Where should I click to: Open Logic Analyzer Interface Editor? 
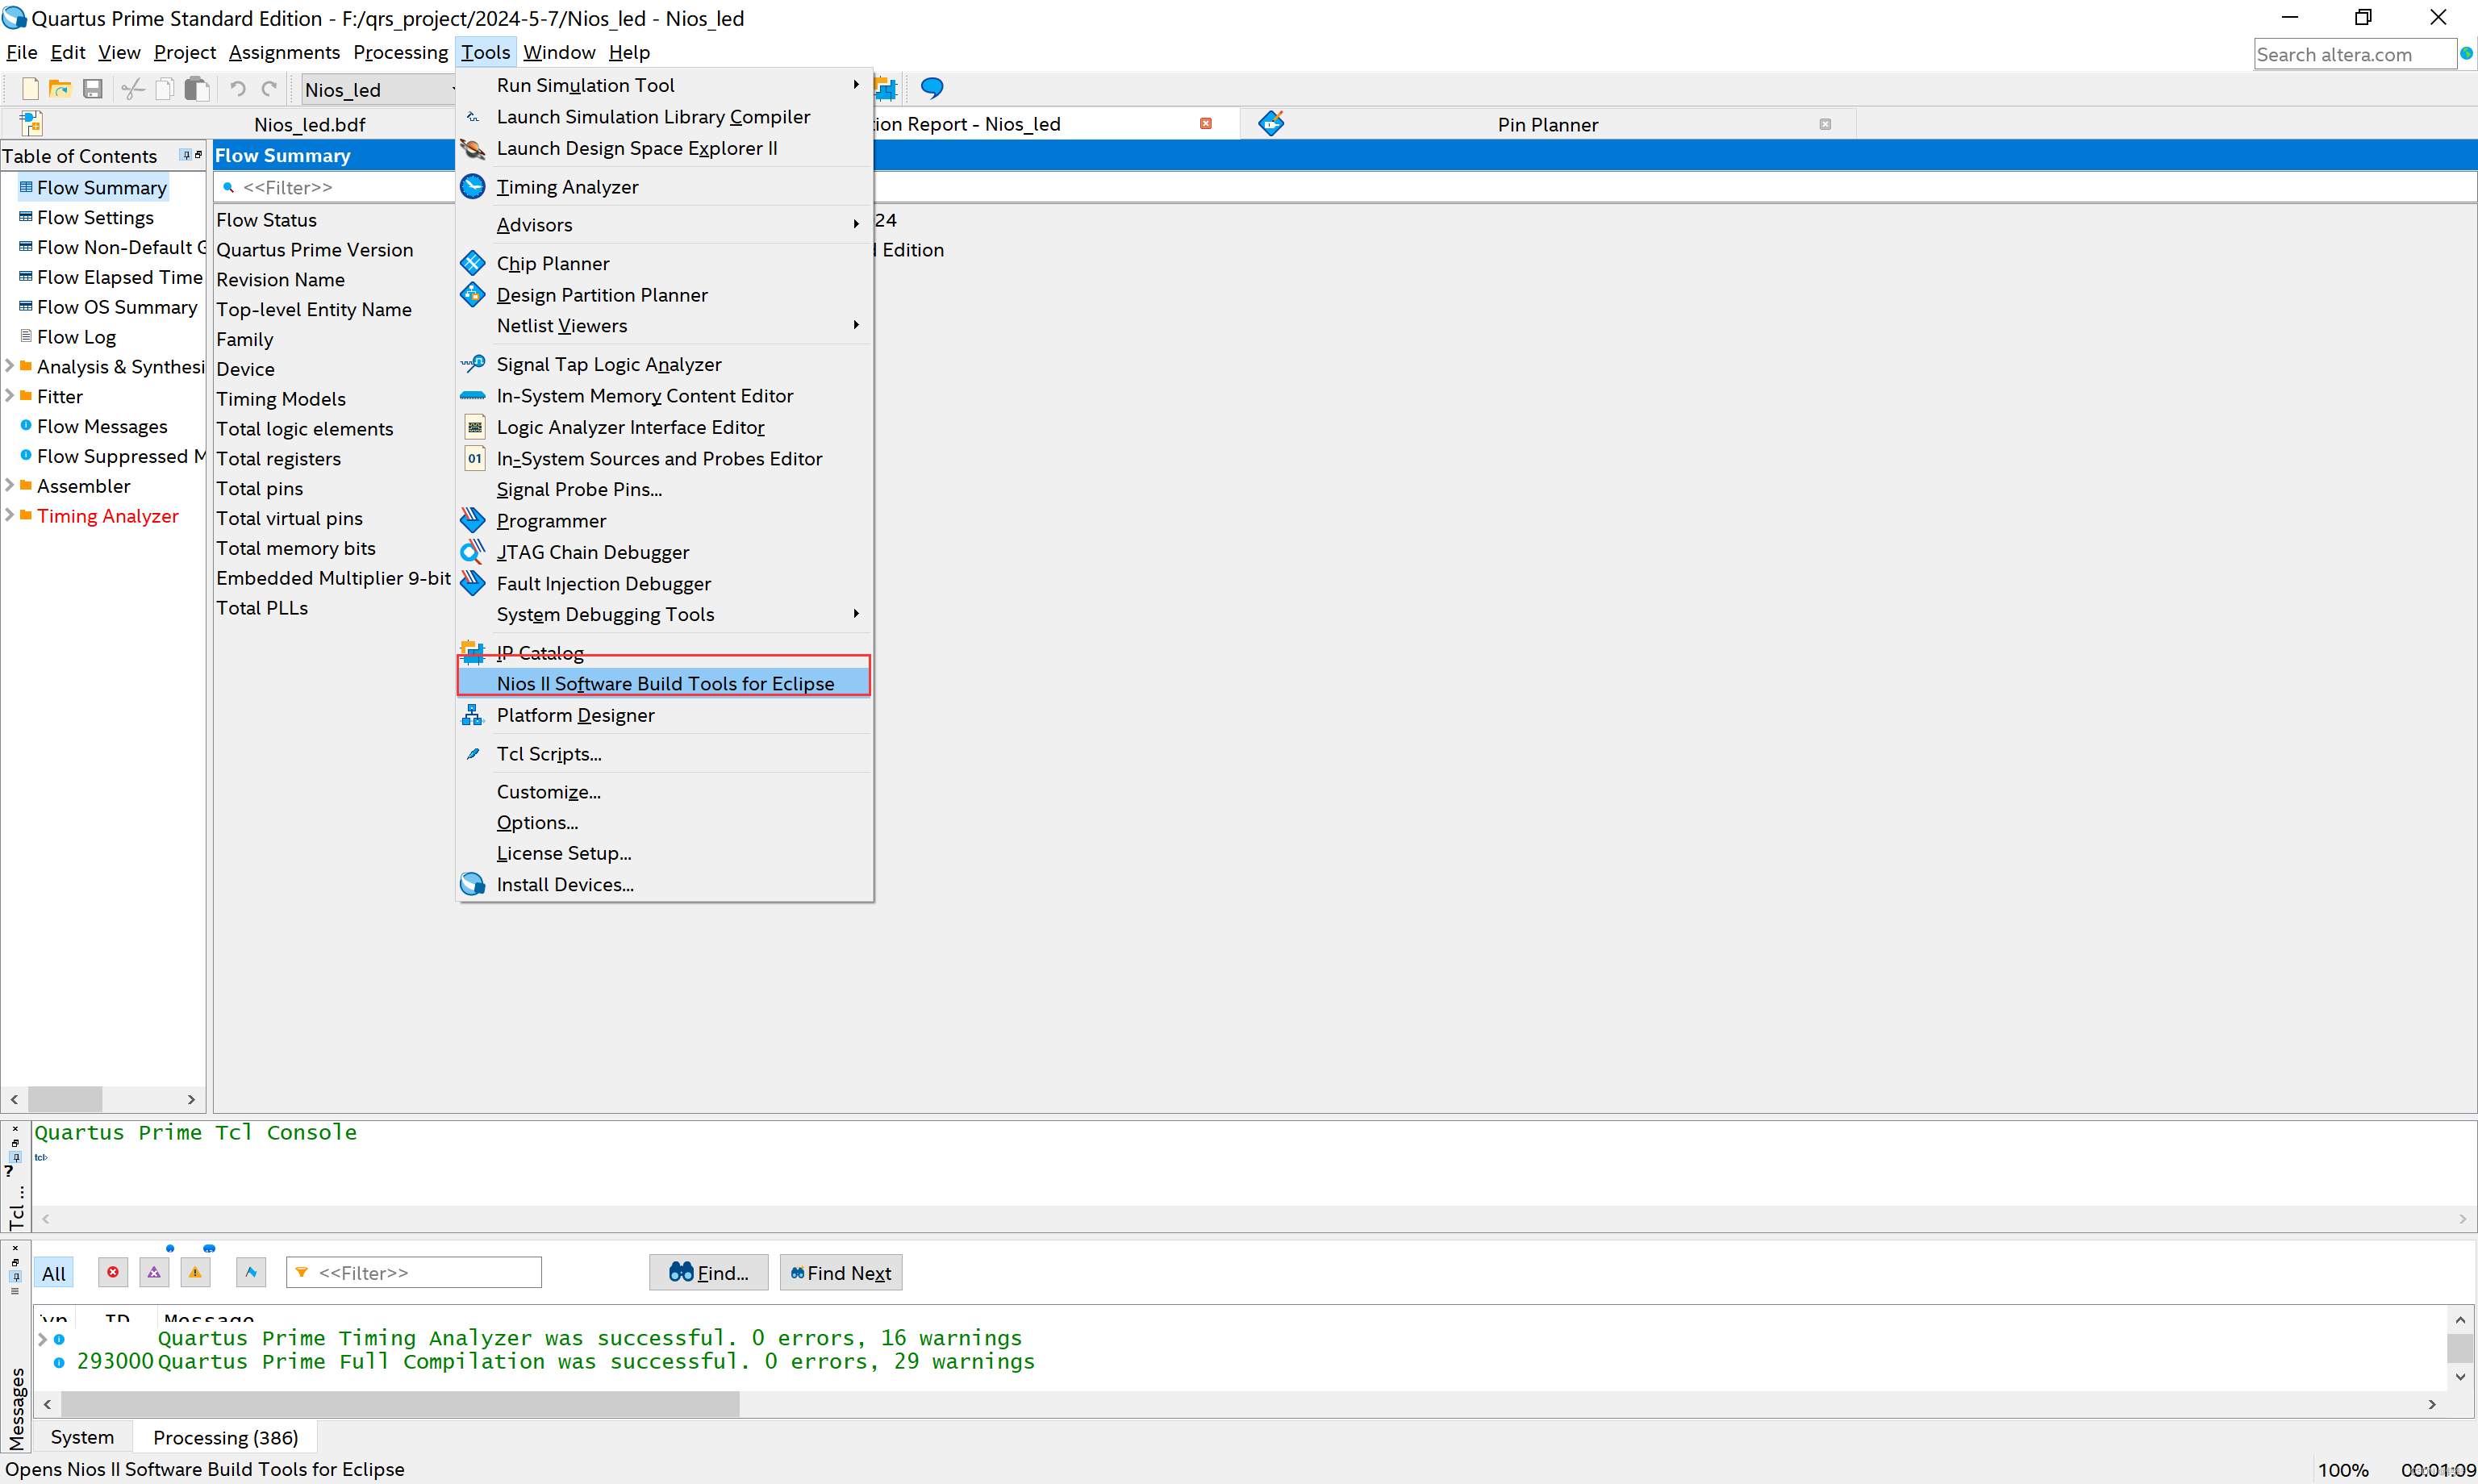(x=664, y=427)
